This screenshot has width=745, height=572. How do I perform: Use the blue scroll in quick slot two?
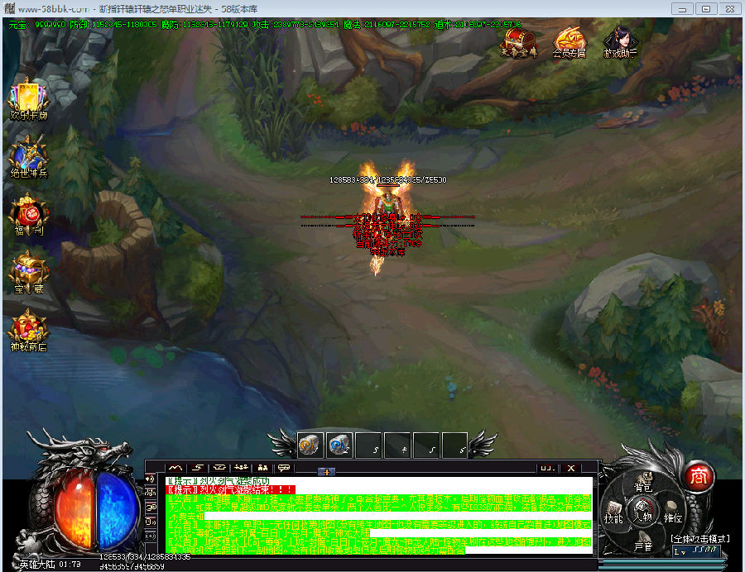point(339,446)
